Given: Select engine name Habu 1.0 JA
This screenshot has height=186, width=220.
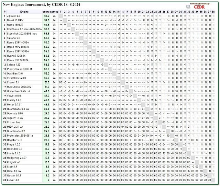Looking at the screenshot, I should click(14, 171).
